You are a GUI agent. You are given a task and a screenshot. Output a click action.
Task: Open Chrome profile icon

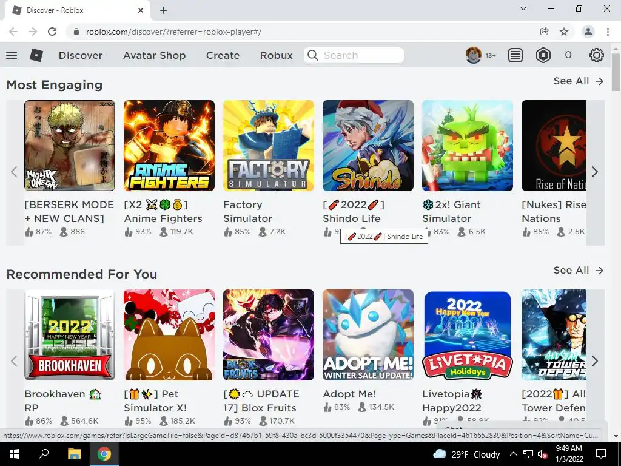(588, 32)
